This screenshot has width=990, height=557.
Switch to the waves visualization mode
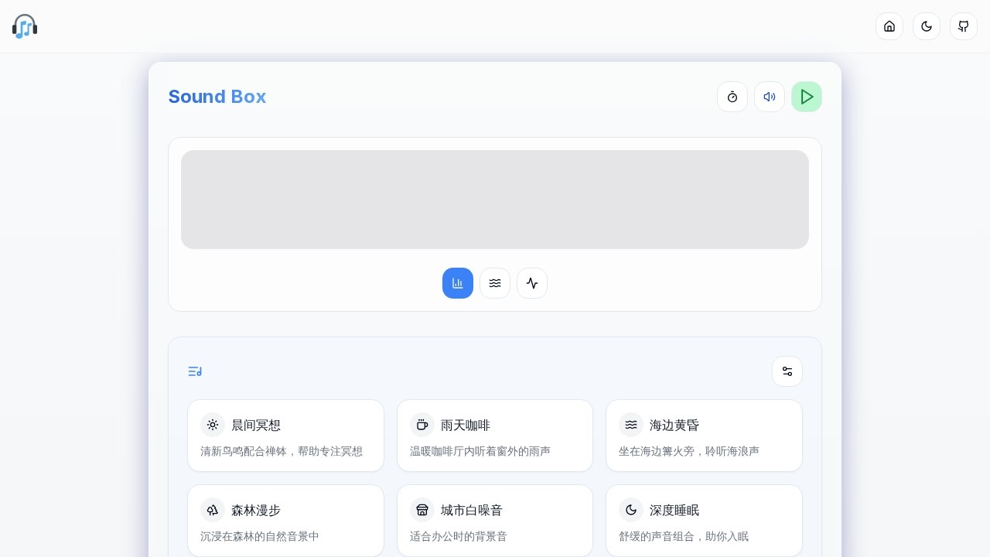pyautogui.click(x=495, y=283)
